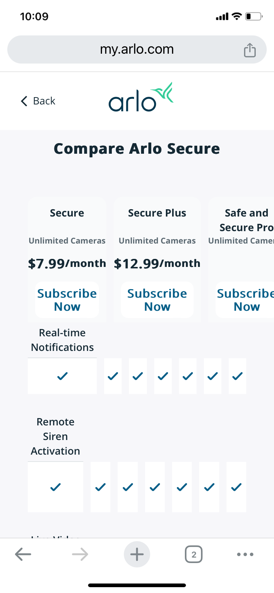This screenshot has height=593, width=274.
Task: Tap the left-pointing Back chevron
Action: (x=23, y=101)
